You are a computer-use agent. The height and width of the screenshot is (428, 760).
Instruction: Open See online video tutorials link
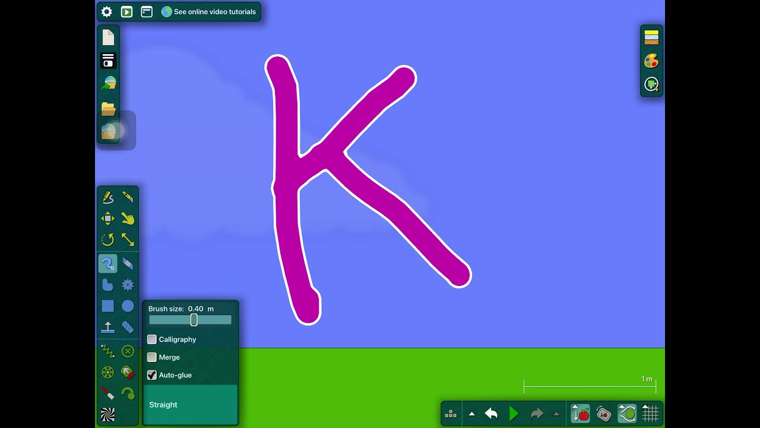point(208,12)
